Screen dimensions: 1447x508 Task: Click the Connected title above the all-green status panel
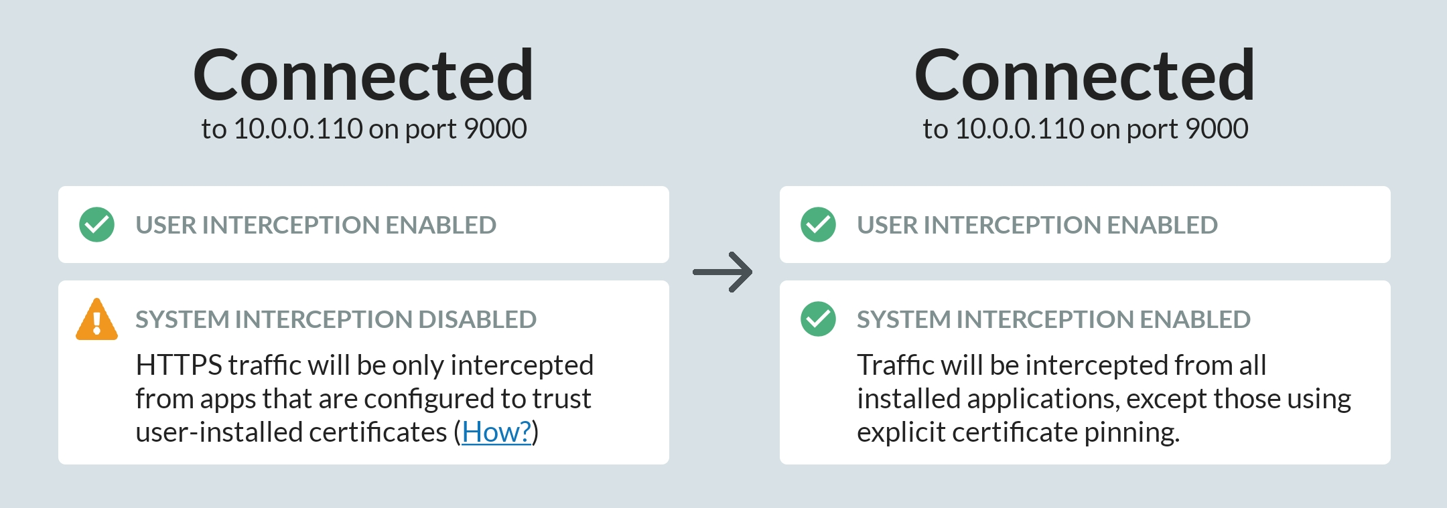click(x=1085, y=76)
